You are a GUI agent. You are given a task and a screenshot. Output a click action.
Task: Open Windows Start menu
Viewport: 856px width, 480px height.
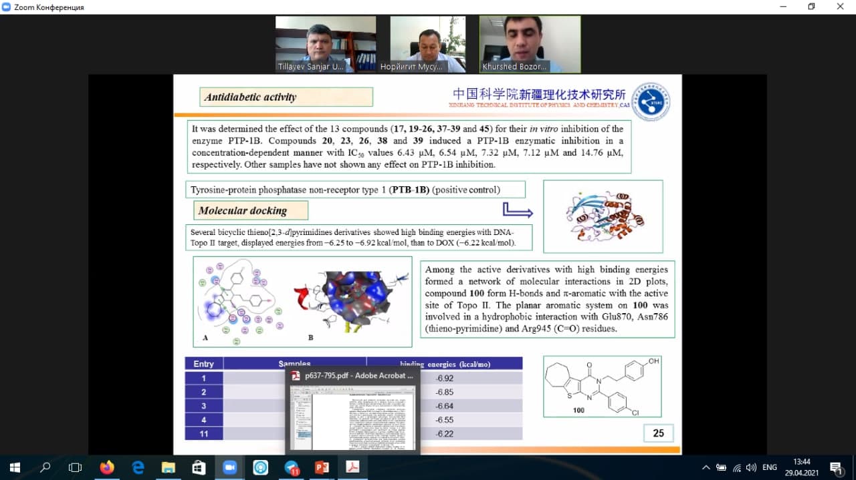click(15, 467)
